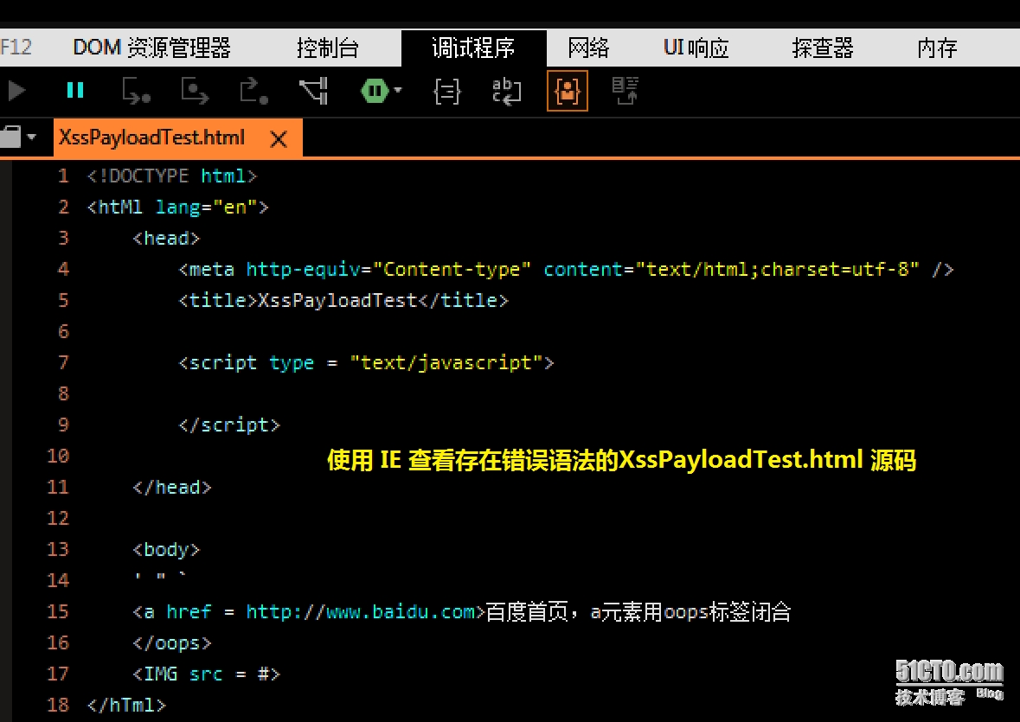Close the XssPayloadTest.html tab
Viewport: 1020px width, 722px height.
(x=279, y=138)
